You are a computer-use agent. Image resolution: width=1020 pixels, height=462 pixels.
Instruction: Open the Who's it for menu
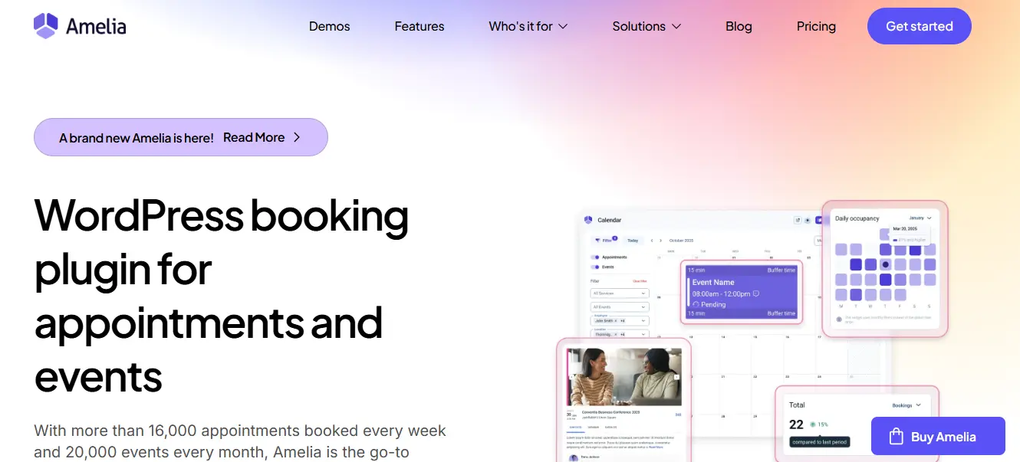pos(528,26)
